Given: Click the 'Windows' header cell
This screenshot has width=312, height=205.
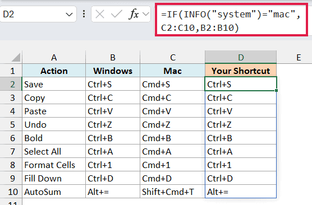Looking at the screenshot, I should [x=113, y=71].
